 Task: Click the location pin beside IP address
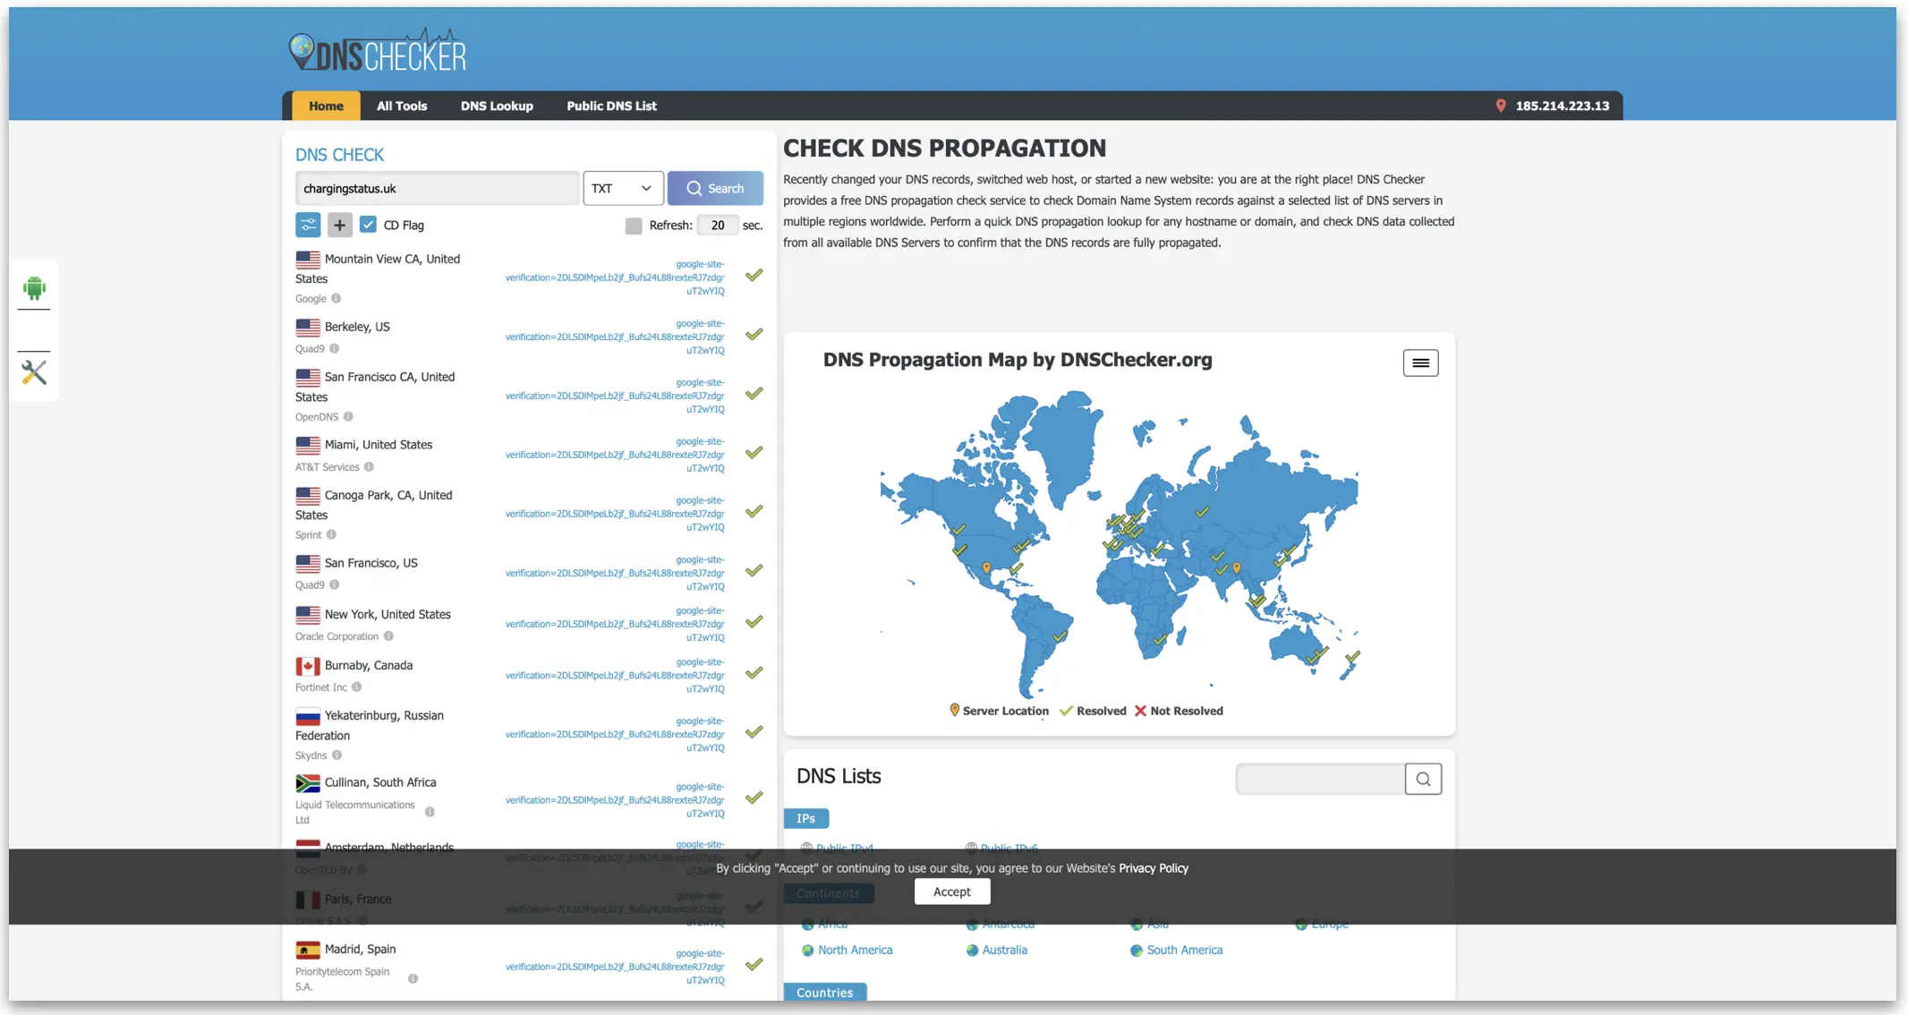[x=1501, y=106]
